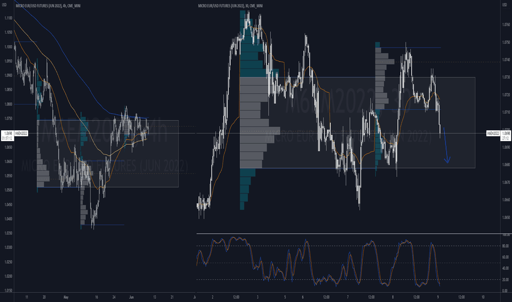The image size is (512, 302).
Task: Click the 0.00 level on stochastic scale
Action: [x=505, y=290]
